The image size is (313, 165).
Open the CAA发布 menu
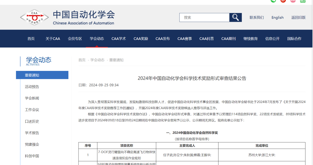[163, 39]
